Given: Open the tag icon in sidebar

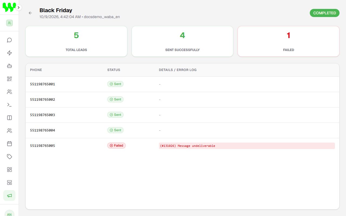Looking at the screenshot, I should (x=9, y=157).
